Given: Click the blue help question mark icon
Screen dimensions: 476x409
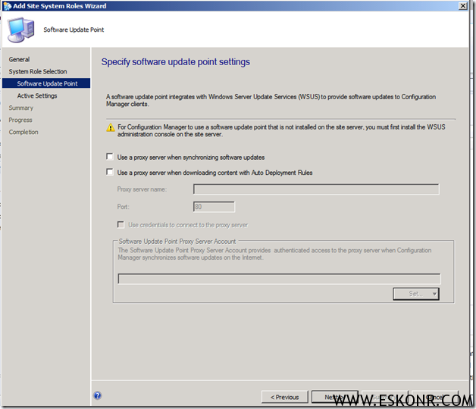Looking at the screenshot, I should (x=98, y=395).
